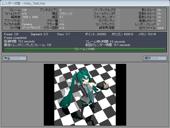Click the 'レンダースレッド: 8' text

point(147,24)
